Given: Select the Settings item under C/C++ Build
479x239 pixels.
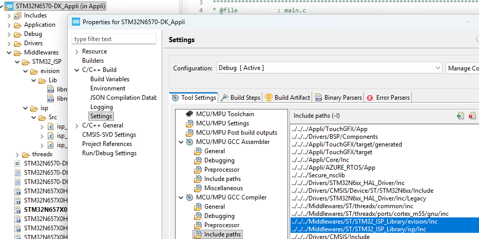Looking at the screenshot, I should (x=101, y=116).
